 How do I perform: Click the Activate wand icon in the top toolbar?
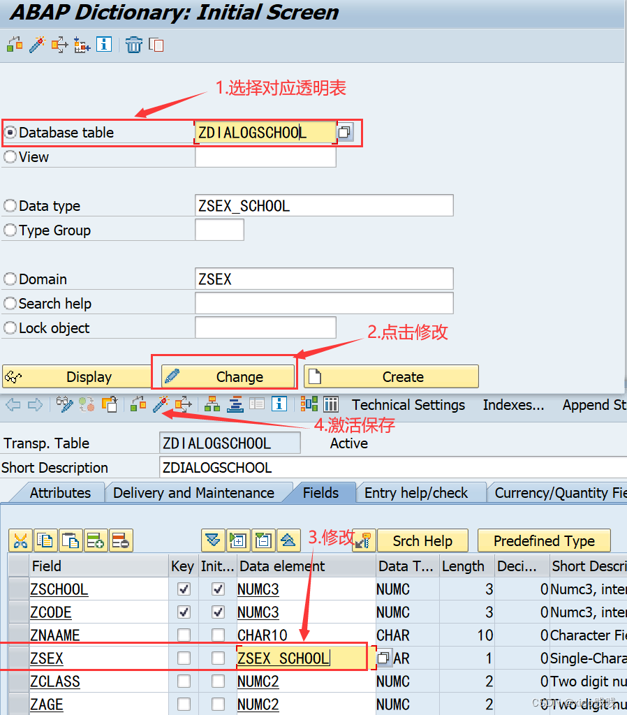point(38,45)
